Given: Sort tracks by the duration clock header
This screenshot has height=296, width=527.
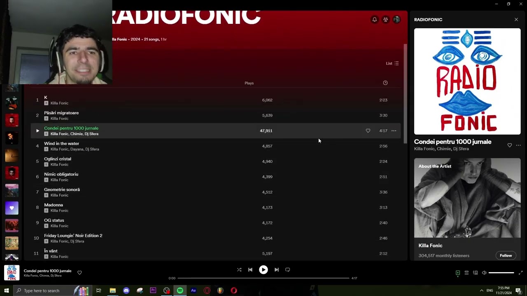Looking at the screenshot, I should pyautogui.click(x=385, y=83).
